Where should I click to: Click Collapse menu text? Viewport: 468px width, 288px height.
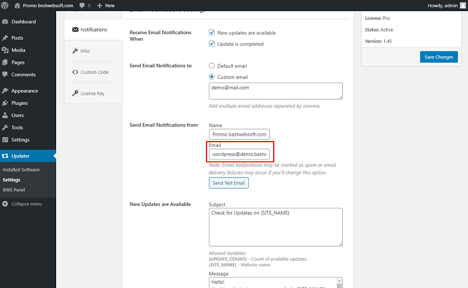click(26, 204)
